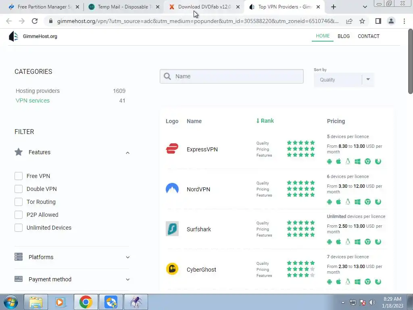Launch media player from taskbar
The width and height of the screenshot is (413, 310).
point(60,302)
